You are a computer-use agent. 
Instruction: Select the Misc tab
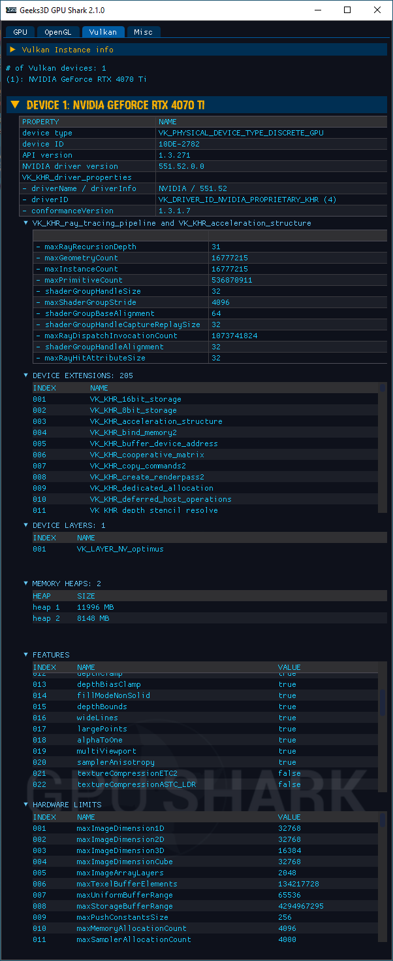[143, 31]
